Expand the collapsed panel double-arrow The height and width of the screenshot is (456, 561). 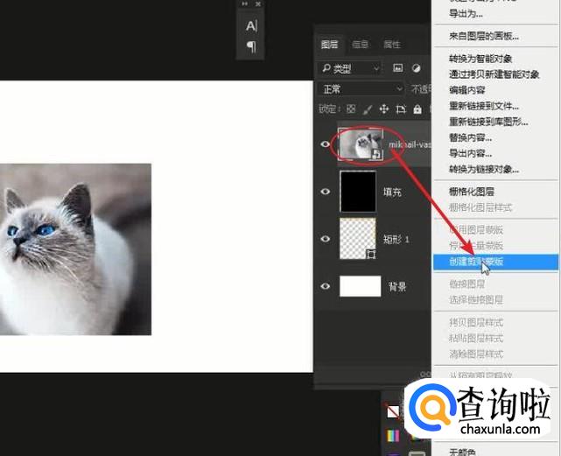(244, 4)
